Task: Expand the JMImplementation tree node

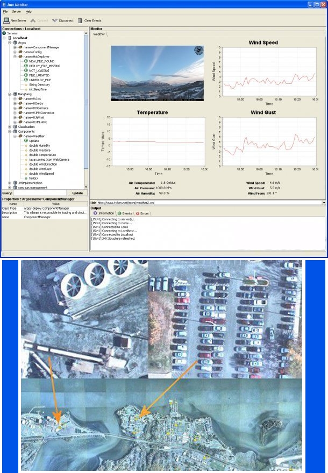Action: (x=10, y=183)
